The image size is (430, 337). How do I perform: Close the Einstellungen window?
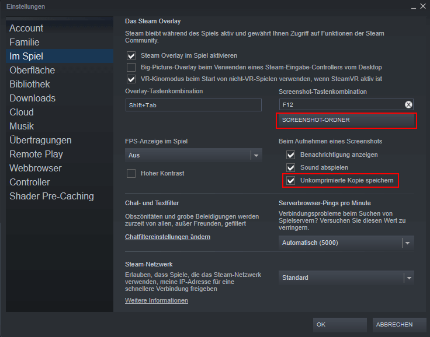pos(423,6)
